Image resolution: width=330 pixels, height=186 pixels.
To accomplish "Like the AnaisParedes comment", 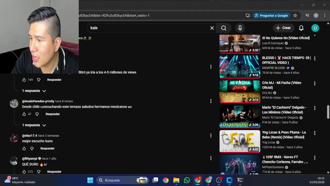I will [24, 114].
